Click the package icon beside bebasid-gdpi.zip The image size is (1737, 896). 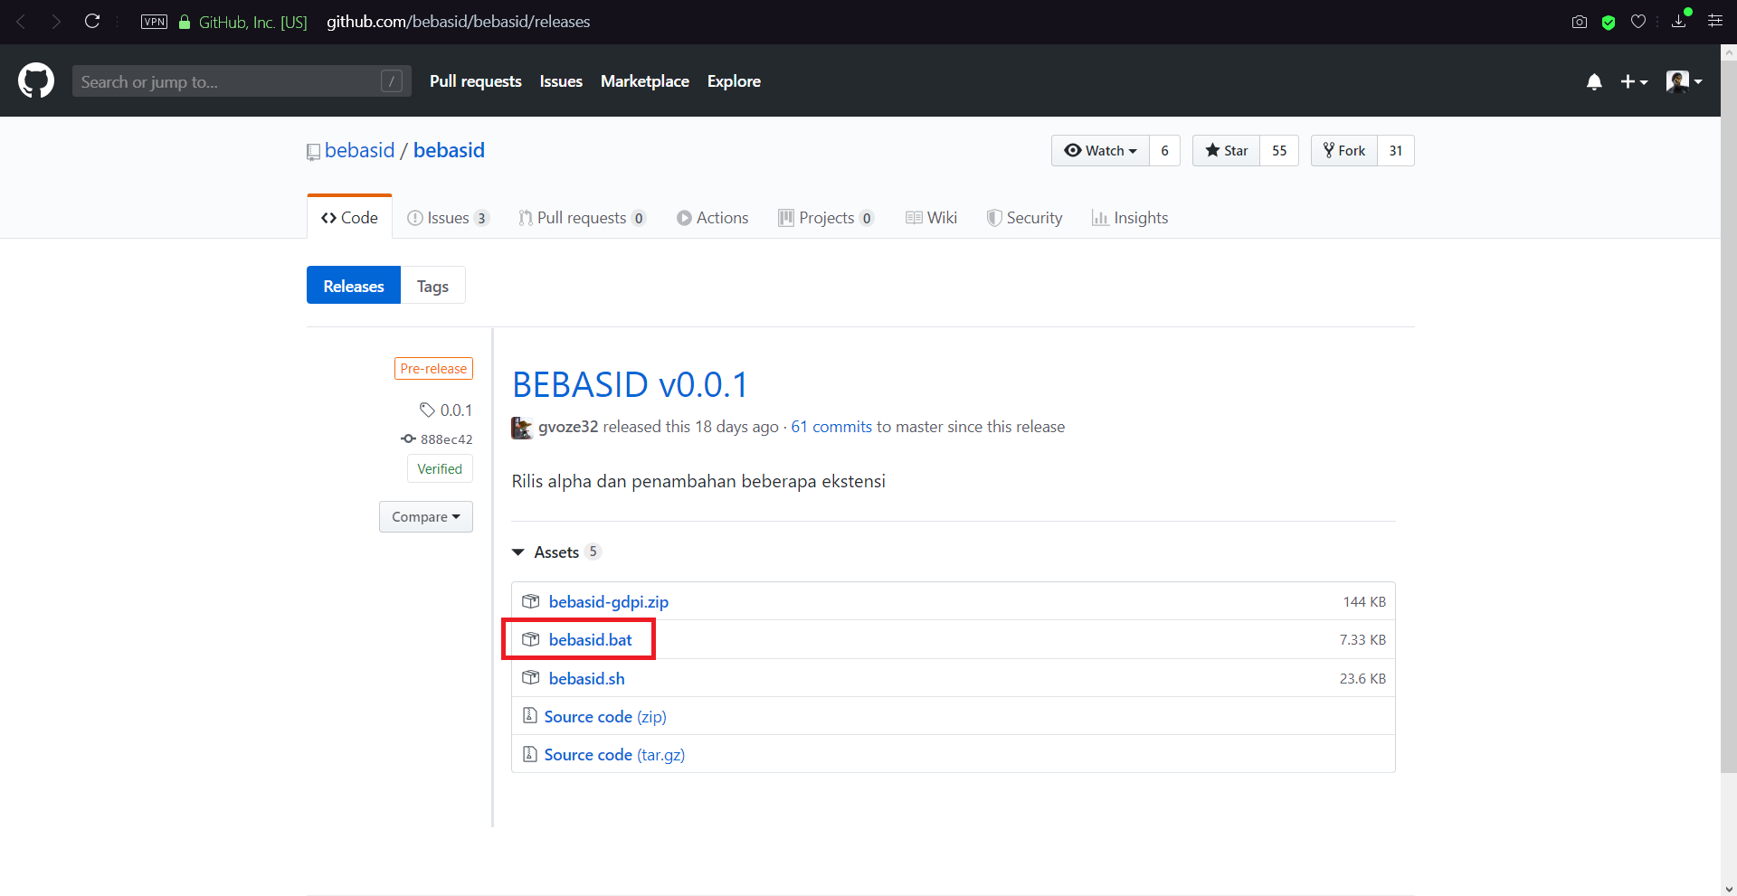pos(531,601)
